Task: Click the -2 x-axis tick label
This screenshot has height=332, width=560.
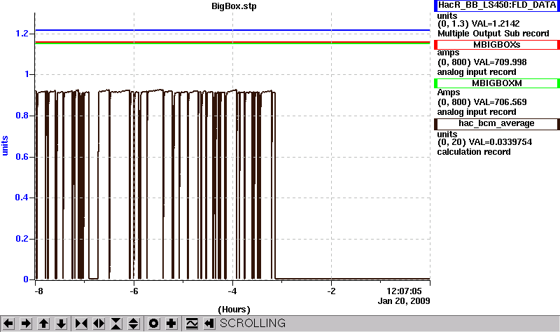Action: coord(331,291)
